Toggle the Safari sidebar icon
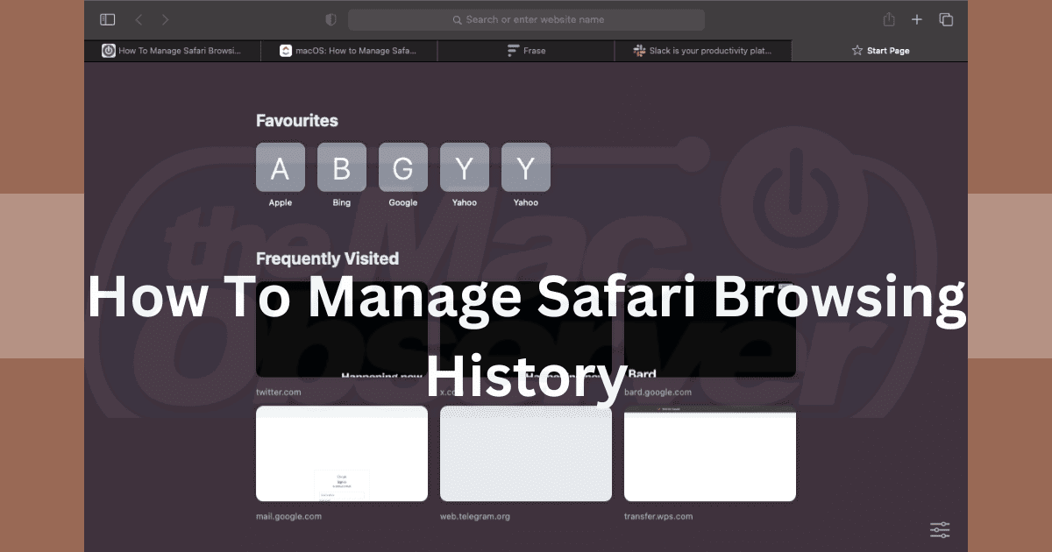The height and width of the screenshot is (552, 1052). pos(108,19)
